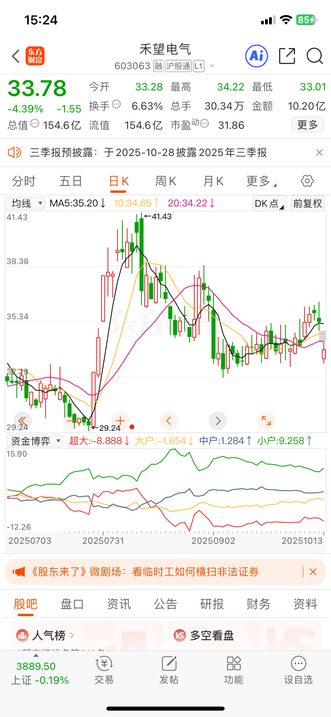Tap the stock price 33.78
Viewport: 331px width, 717px height.
pyautogui.click(x=37, y=88)
